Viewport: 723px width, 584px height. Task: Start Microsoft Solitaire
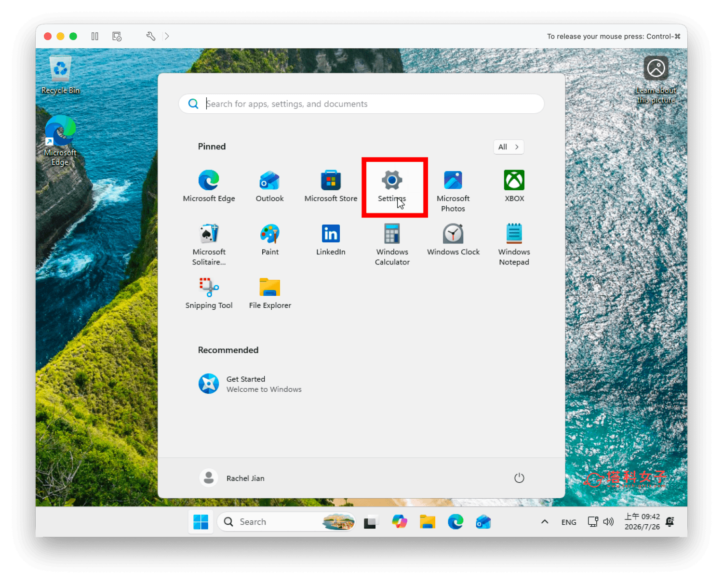point(209,245)
